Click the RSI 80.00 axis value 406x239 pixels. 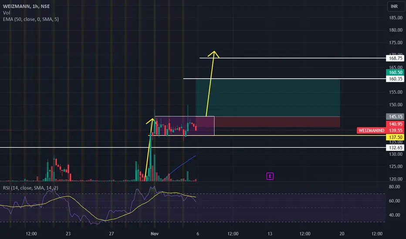pos(395,187)
